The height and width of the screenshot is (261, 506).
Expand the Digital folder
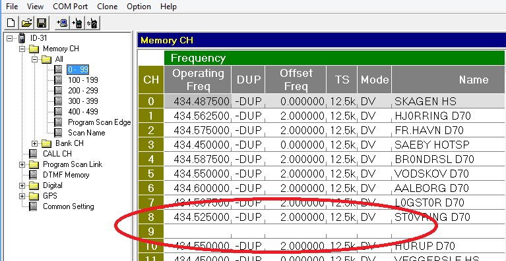22,186
